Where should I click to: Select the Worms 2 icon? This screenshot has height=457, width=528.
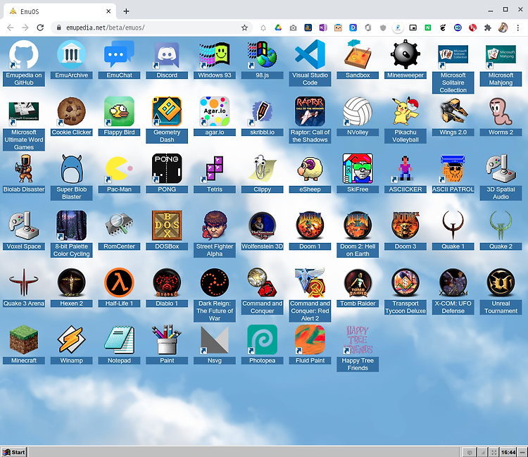tap(501, 111)
